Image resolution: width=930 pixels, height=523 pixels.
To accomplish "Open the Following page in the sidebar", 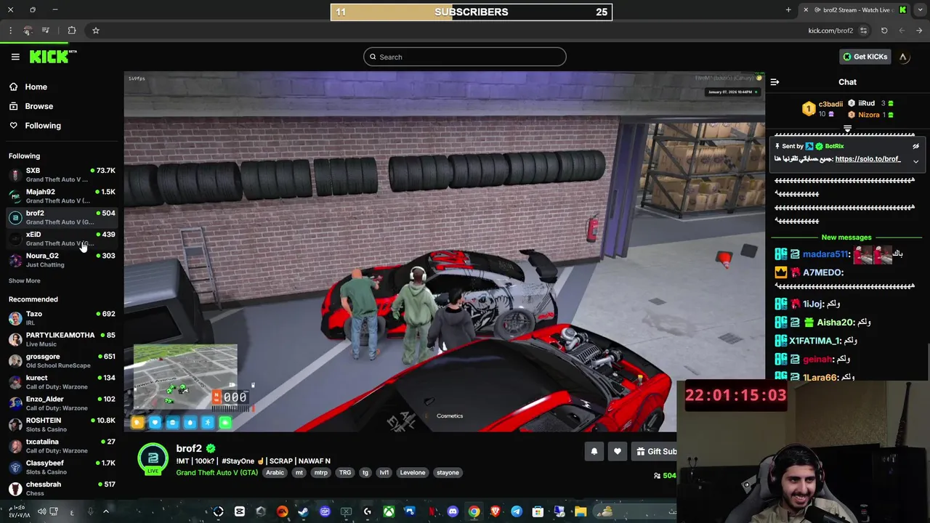I will click(x=43, y=126).
